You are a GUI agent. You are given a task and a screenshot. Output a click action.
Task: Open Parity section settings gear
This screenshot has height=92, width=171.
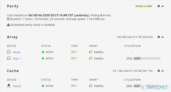click(x=159, y=6)
